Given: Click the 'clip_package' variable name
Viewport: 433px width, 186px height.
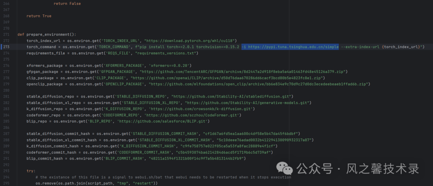Looking at the screenshot, I should coord(40,78).
